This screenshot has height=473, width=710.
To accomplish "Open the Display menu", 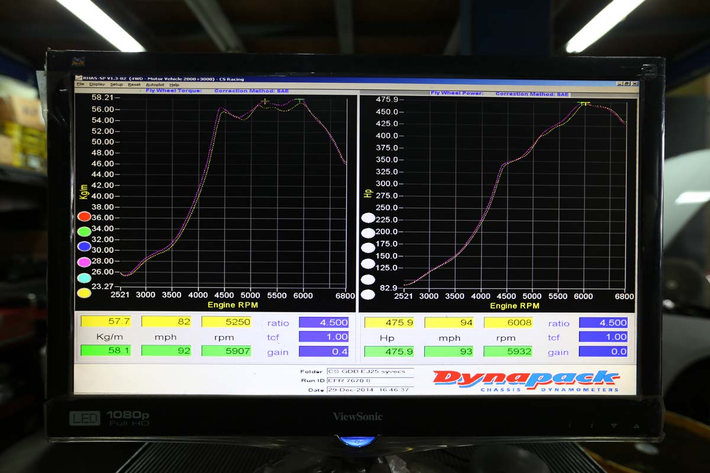I will (97, 85).
